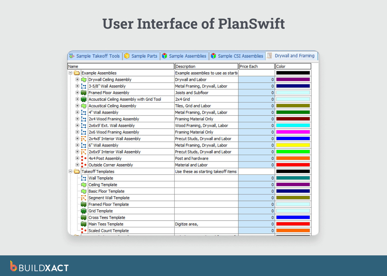Open the Sample CSI Assemblies tab
This screenshot has height=276, width=387.
[237, 56]
